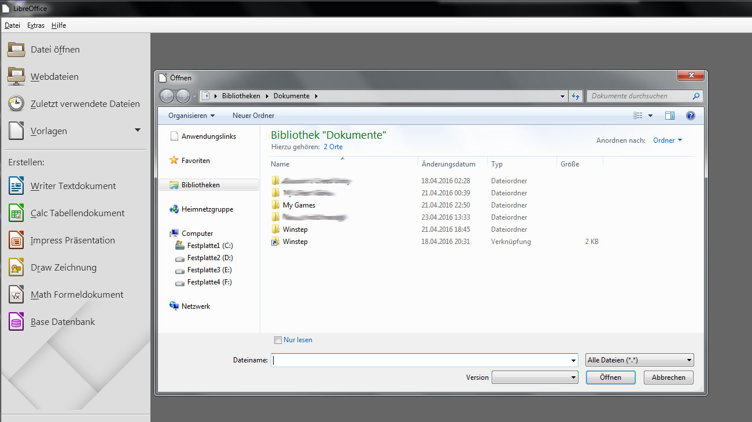Click into the Dateiname input field
This screenshot has width=752, height=422.
pyautogui.click(x=424, y=360)
